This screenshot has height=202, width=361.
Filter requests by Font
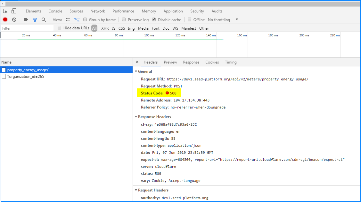pos(156,28)
